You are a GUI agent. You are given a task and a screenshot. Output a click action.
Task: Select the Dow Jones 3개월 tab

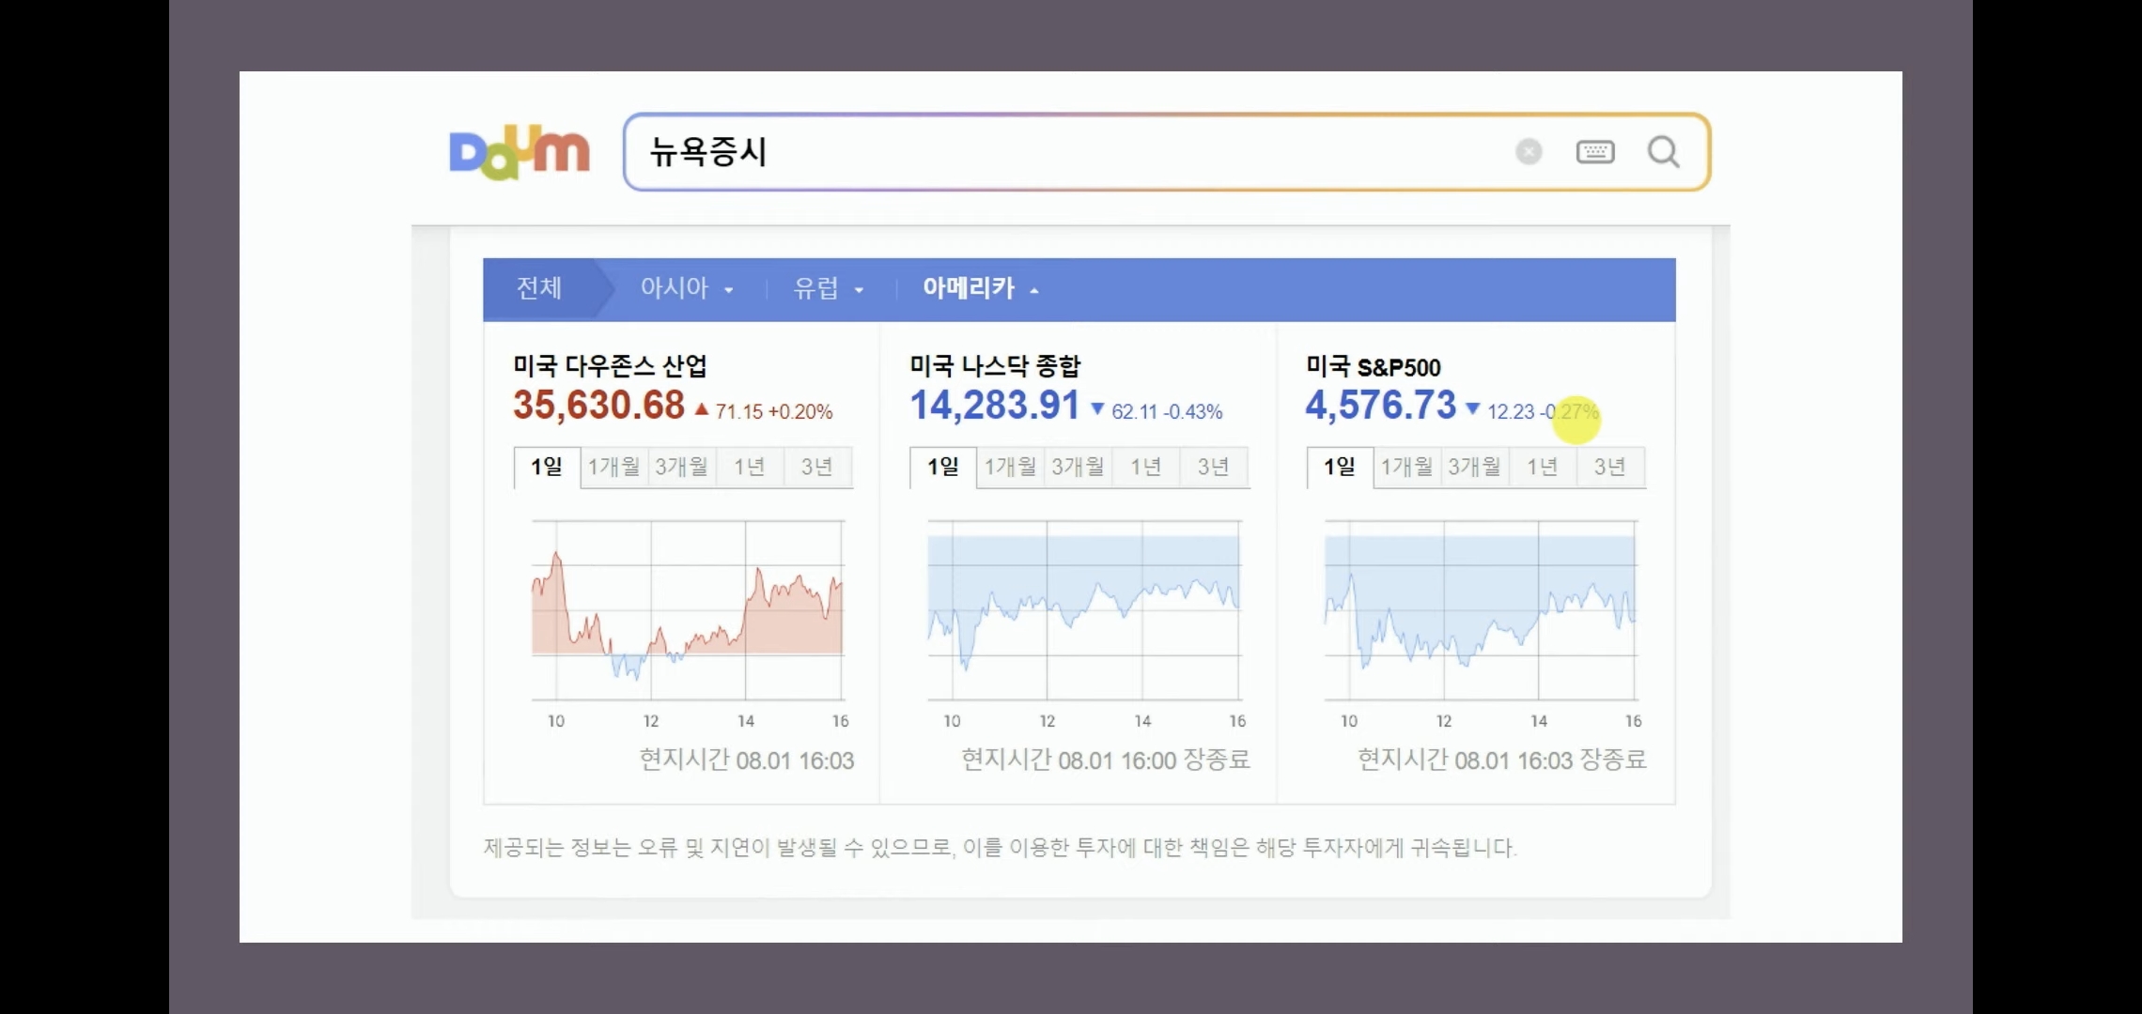[681, 467]
